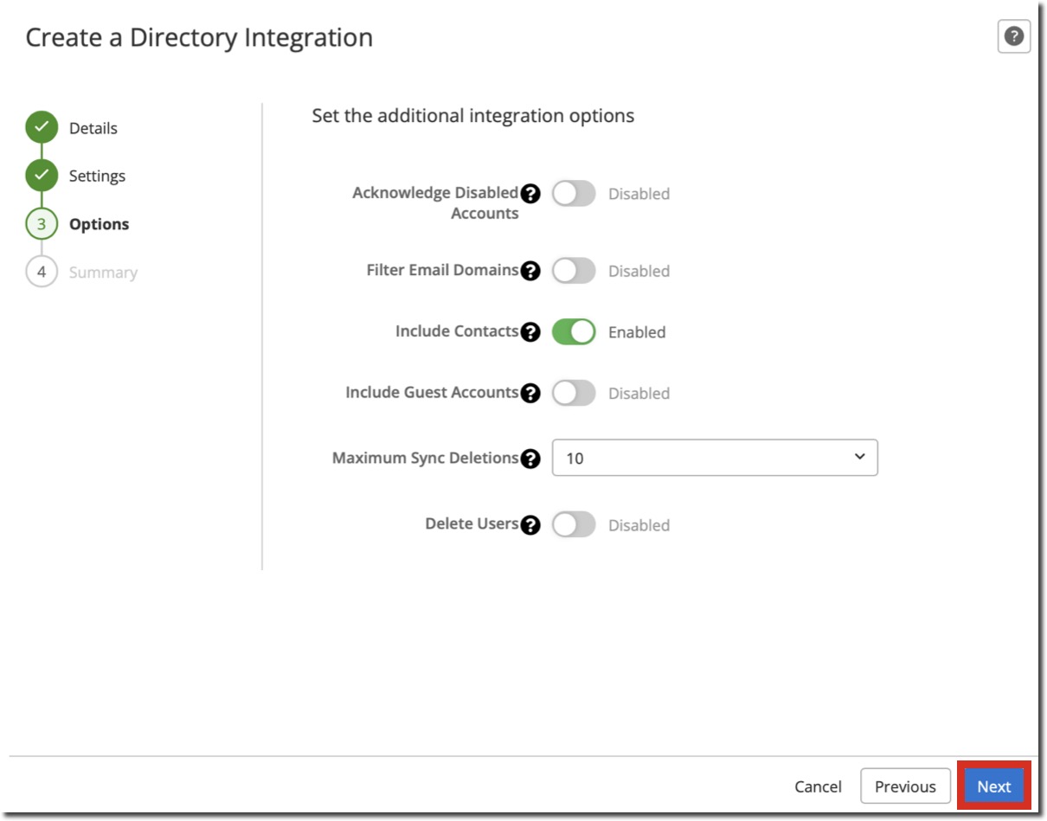Open help for Acknowledge Disabled Accounts
The width and height of the screenshot is (1047, 821).
pyautogui.click(x=531, y=192)
